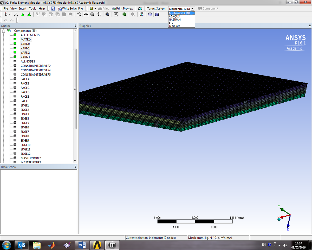312x250 pixels.
Task: Click the image capture camera icon
Action: pyautogui.click(x=140, y=8)
